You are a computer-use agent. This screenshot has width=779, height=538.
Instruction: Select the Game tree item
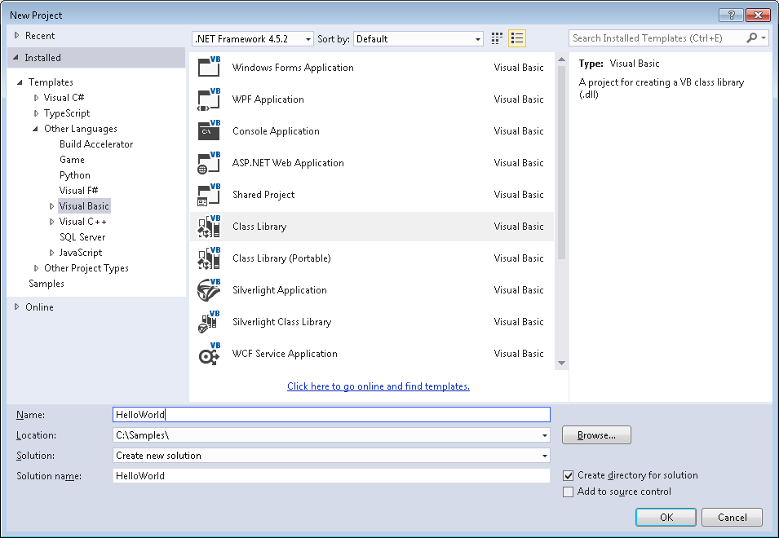tap(72, 159)
